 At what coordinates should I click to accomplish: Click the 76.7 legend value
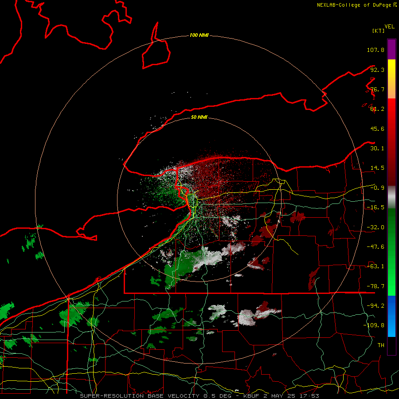377,89
